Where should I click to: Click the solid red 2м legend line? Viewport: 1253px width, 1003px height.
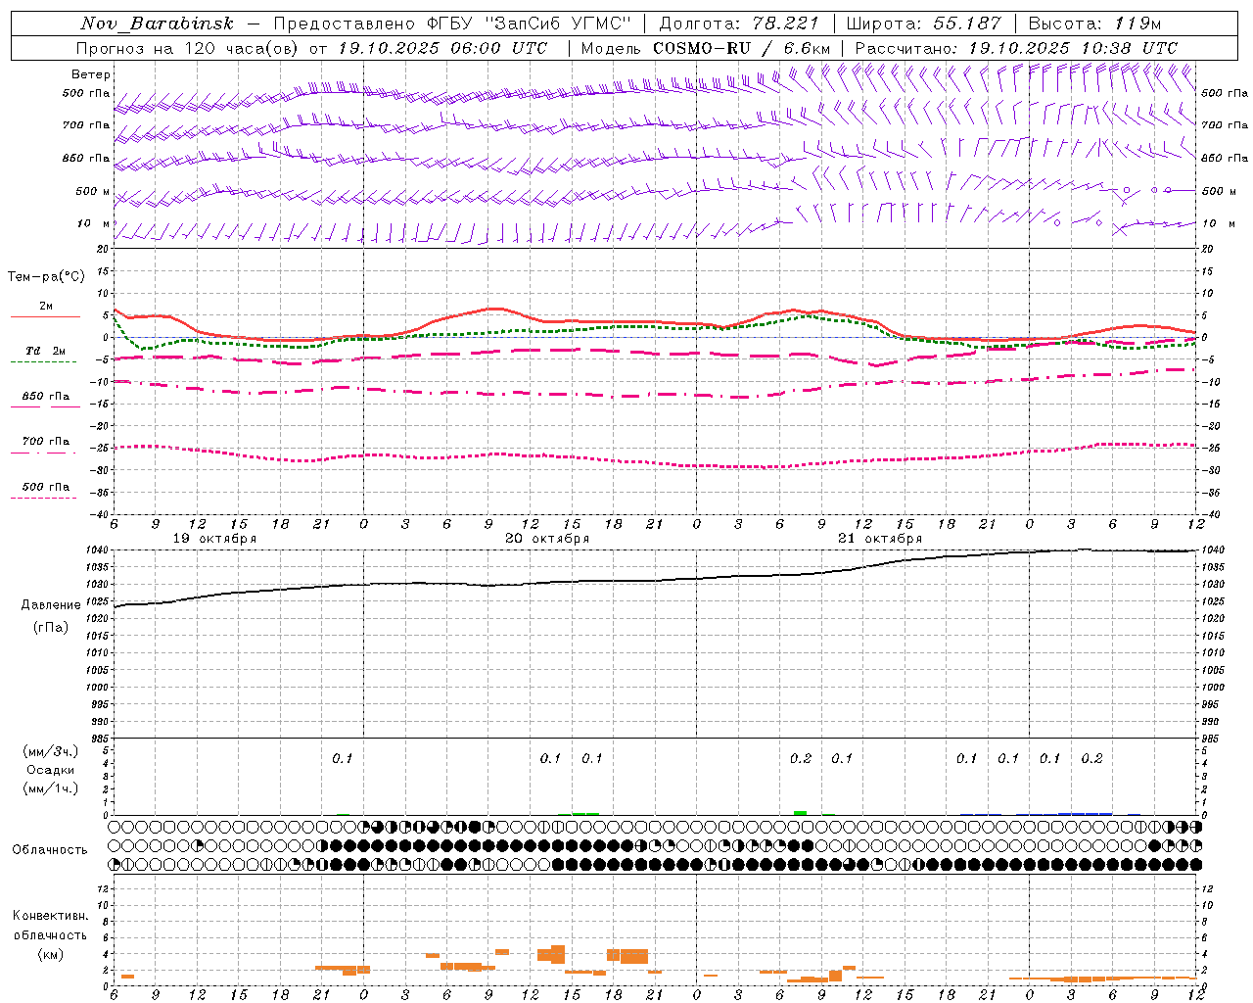[x=45, y=317]
